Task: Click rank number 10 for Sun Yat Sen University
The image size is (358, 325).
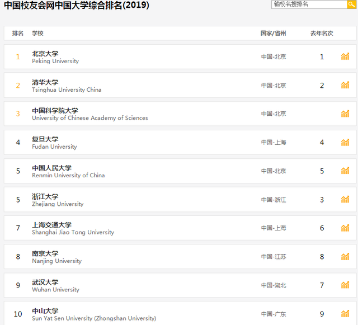Action: 18,314
